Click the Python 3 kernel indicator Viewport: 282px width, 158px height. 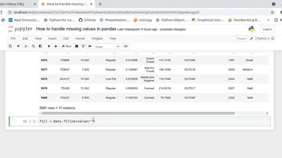pyautogui.click(x=263, y=39)
